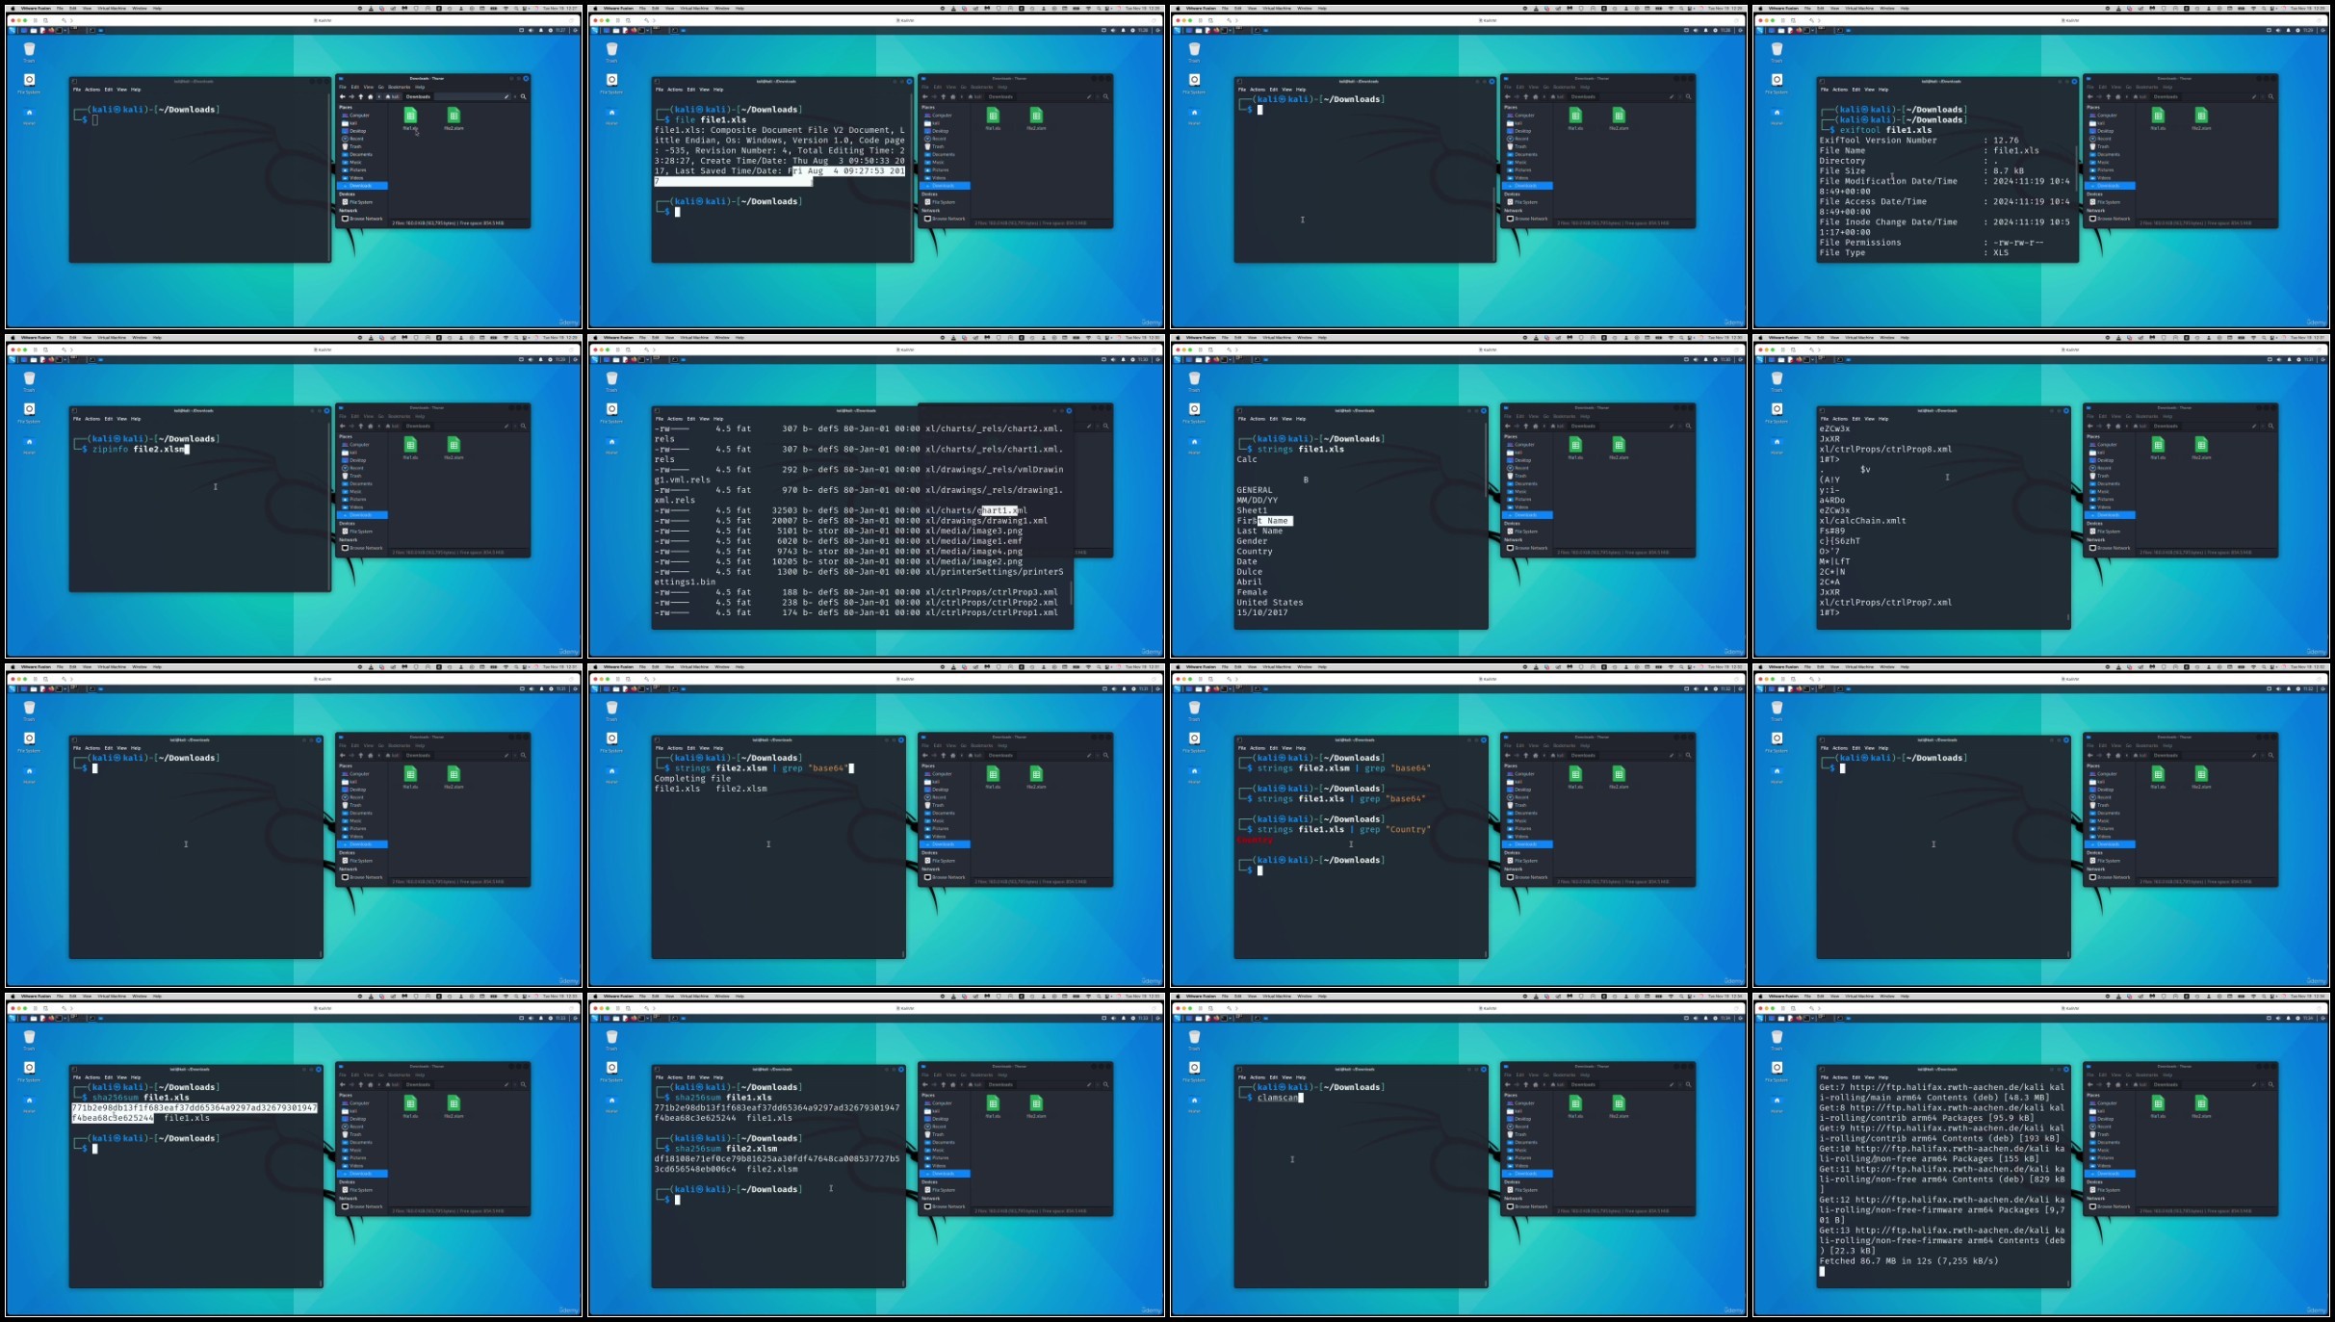2335x1322 pixels.
Task: Click 'zipinfo file2.xlsm' command text
Action: point(138,450)
